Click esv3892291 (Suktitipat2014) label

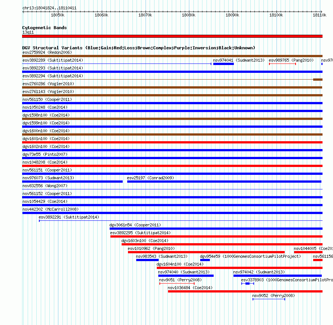click(69, 217)
